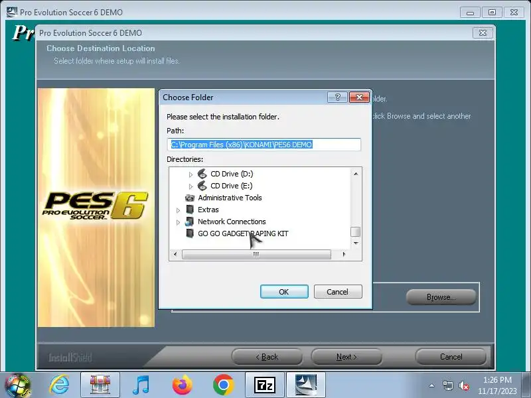Screen dimensions: 531x398
Task: Close the inner Pro Evolution Soccer 6 DEMO wizard
Action: [x=483, y=33]
